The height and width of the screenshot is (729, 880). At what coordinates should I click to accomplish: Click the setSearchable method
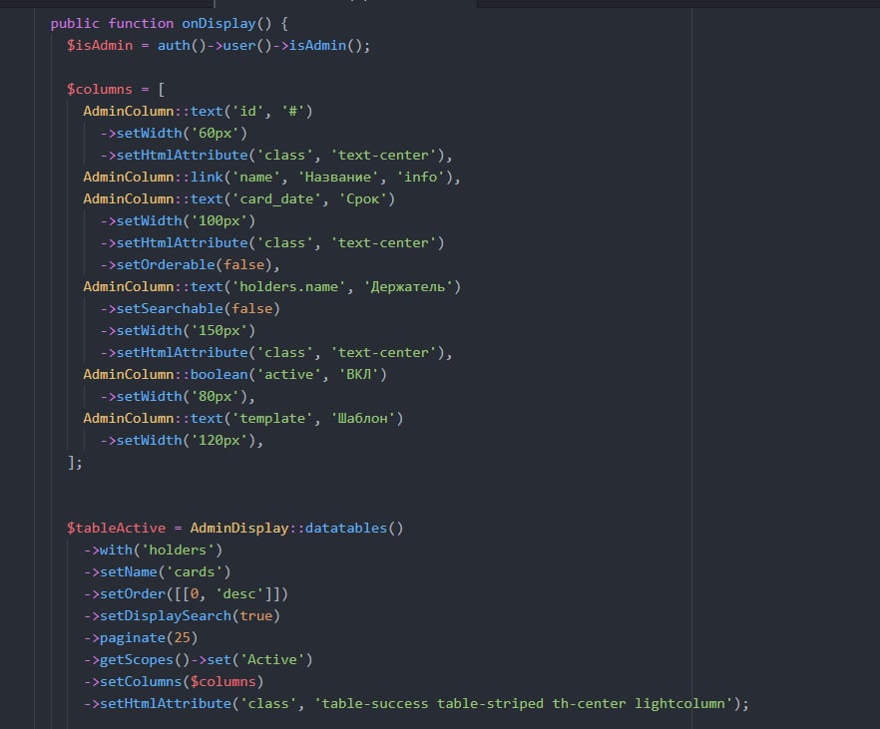(x=170, y=308)
